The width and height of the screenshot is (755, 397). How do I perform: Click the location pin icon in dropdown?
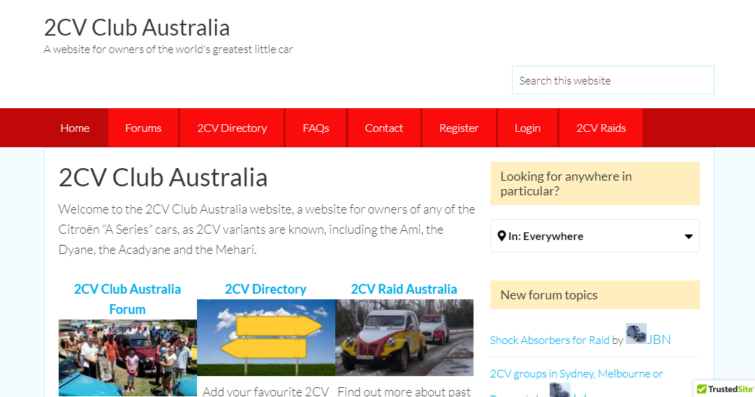(501, 236)
